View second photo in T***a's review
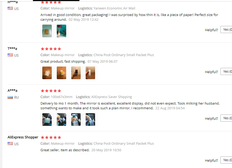 coord(61,73)
